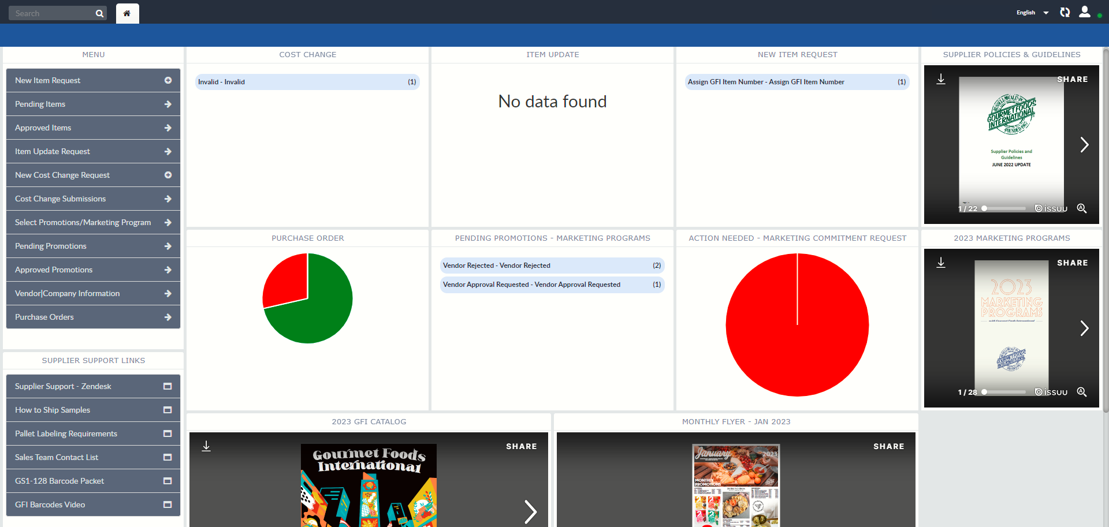Click SHARE on the Monthly Flyer - Jan 2023

pyautogui.click(x=888, y=446)
